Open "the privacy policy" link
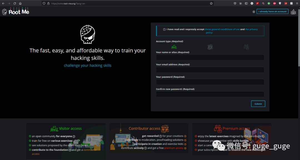Viewport: 300px width, 160px height. point(251,29)
